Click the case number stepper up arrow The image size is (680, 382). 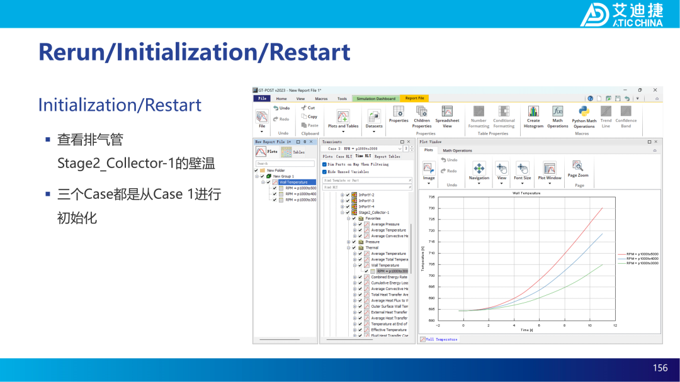[x=412, y=147]
